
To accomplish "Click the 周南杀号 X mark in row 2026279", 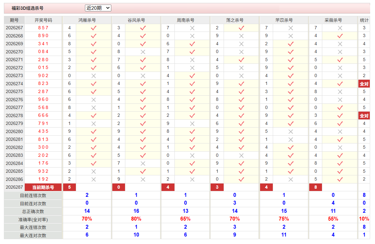I will tap(192, 124).
